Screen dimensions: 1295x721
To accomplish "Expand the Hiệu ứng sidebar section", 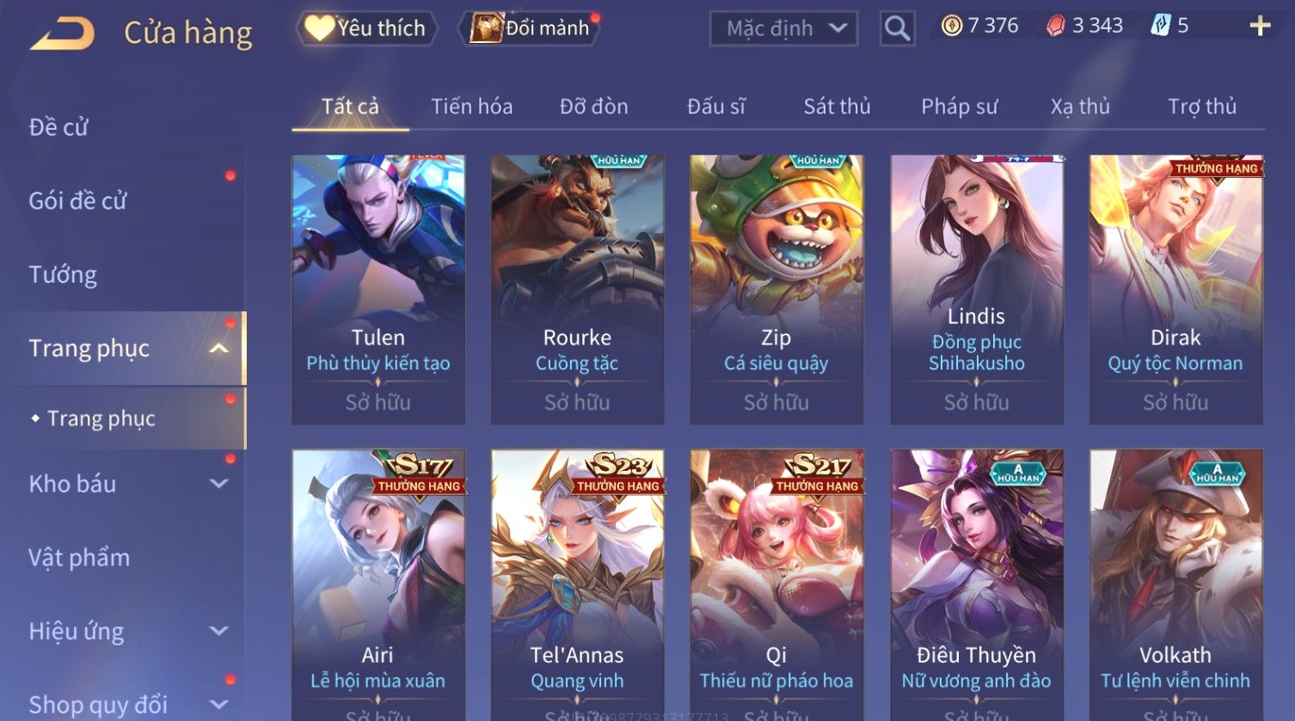I will pyautogui.click(x=219, y=632).
